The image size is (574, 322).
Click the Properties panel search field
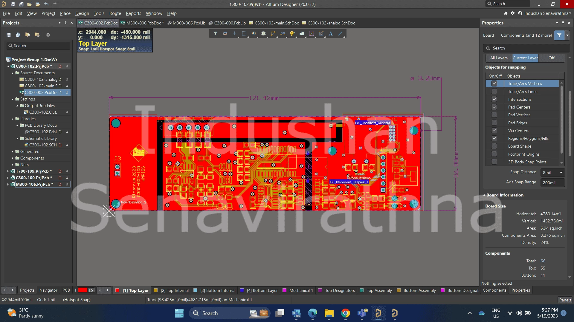(526, 48)
